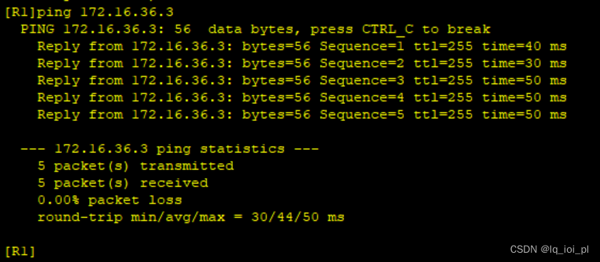
Task: Click the 30/44/50 ms value
Action: point(298,217)
